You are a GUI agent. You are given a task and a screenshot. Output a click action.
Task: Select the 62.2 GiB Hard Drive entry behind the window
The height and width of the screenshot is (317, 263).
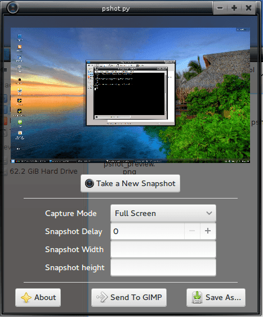(43, 171)
